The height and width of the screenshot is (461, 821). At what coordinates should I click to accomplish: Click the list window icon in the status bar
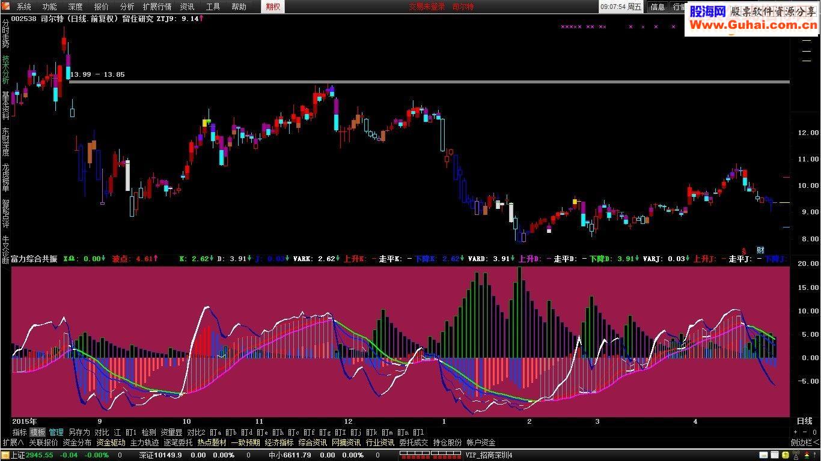[x=774, y=455]
